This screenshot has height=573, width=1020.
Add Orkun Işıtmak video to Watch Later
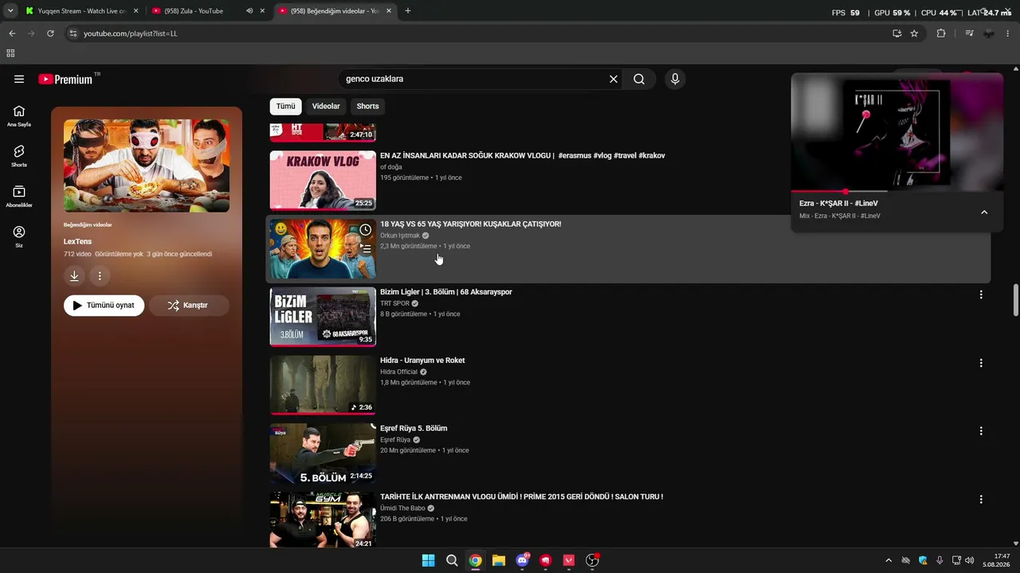coord(365,230)
